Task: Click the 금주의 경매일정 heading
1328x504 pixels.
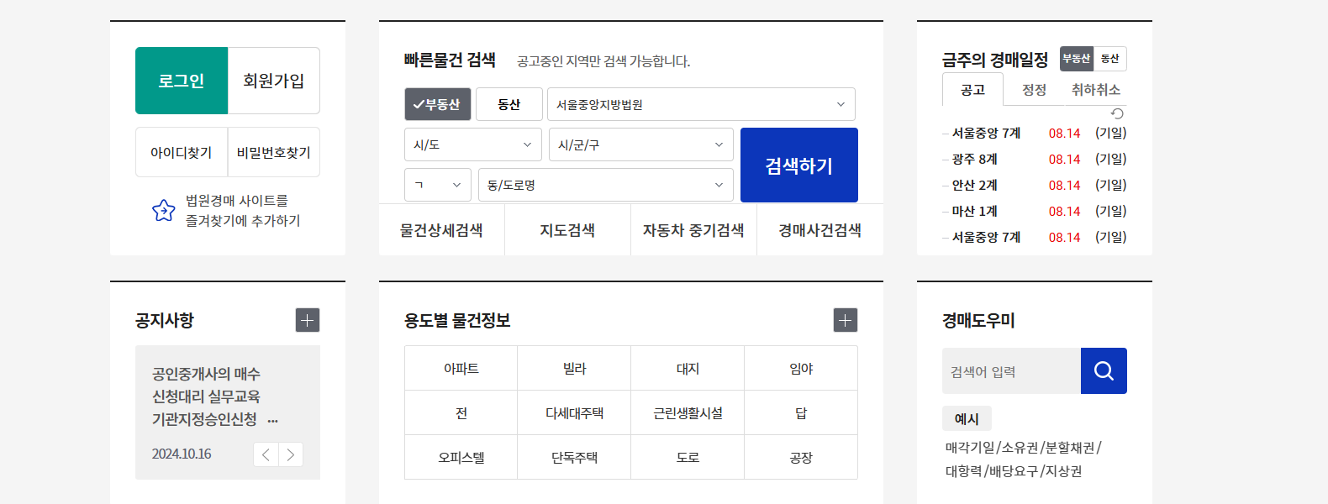Action: tap(995, 60)
